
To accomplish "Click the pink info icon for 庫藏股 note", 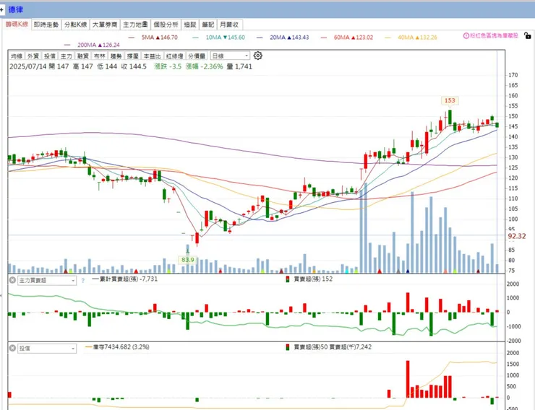I will [x=466, y=35].
